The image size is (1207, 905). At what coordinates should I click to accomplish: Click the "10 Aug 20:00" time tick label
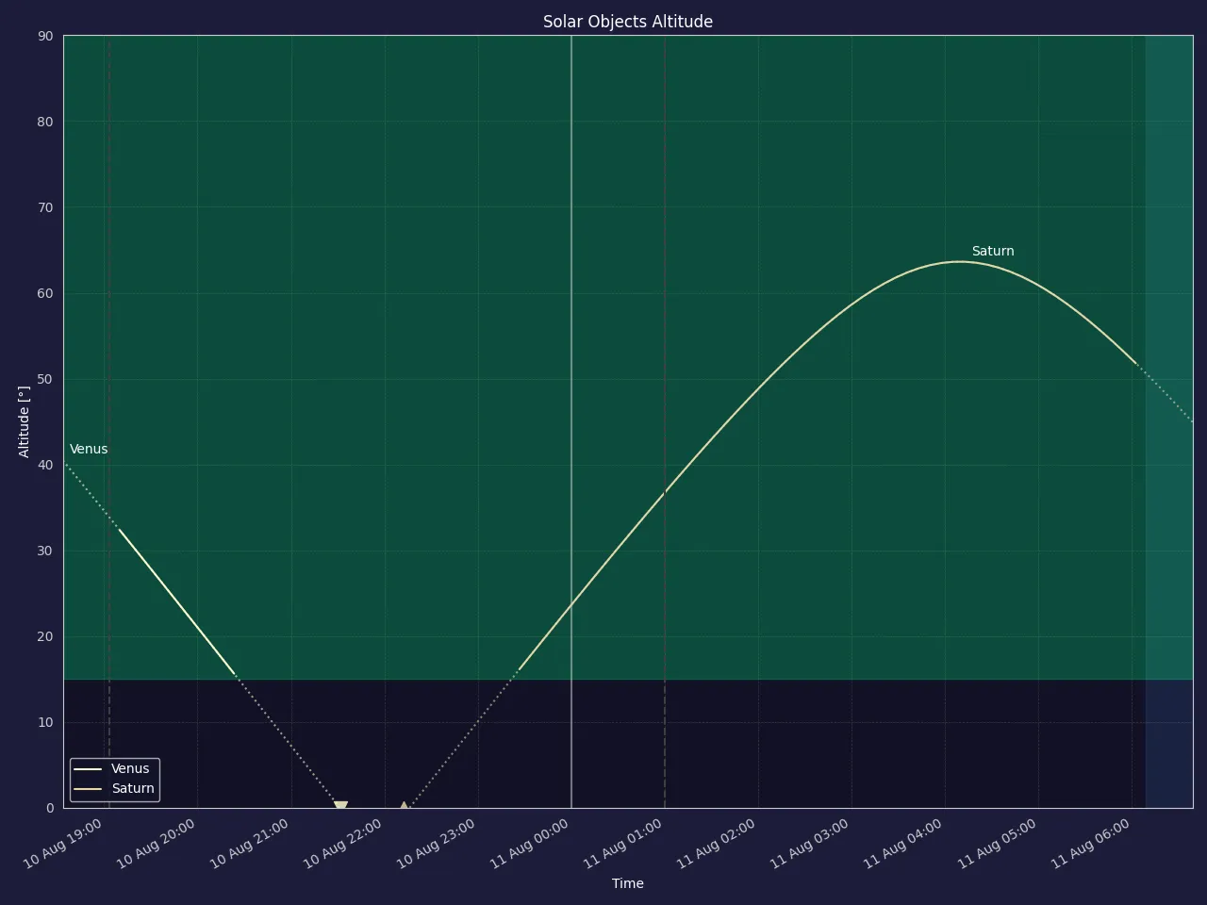157,844
